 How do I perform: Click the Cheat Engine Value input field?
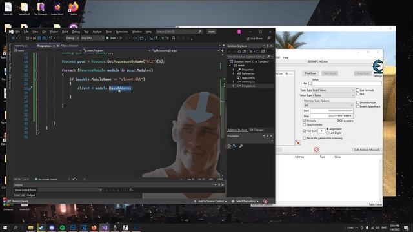click(347, 84)
